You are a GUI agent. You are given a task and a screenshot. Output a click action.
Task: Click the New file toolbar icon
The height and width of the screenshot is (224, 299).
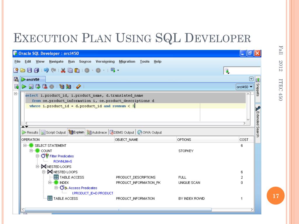coord(16,70)
